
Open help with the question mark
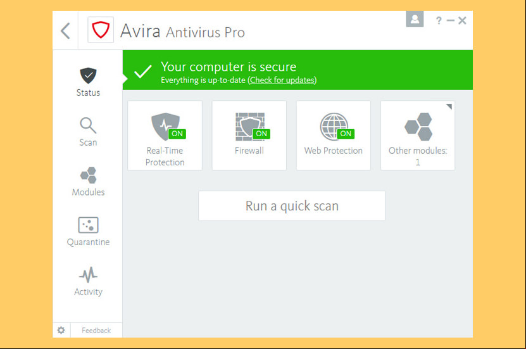click(439, 21)
